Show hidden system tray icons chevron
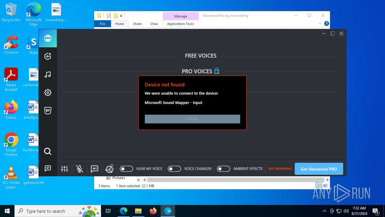This screenshot has height=217, width=385. [324, 211]
